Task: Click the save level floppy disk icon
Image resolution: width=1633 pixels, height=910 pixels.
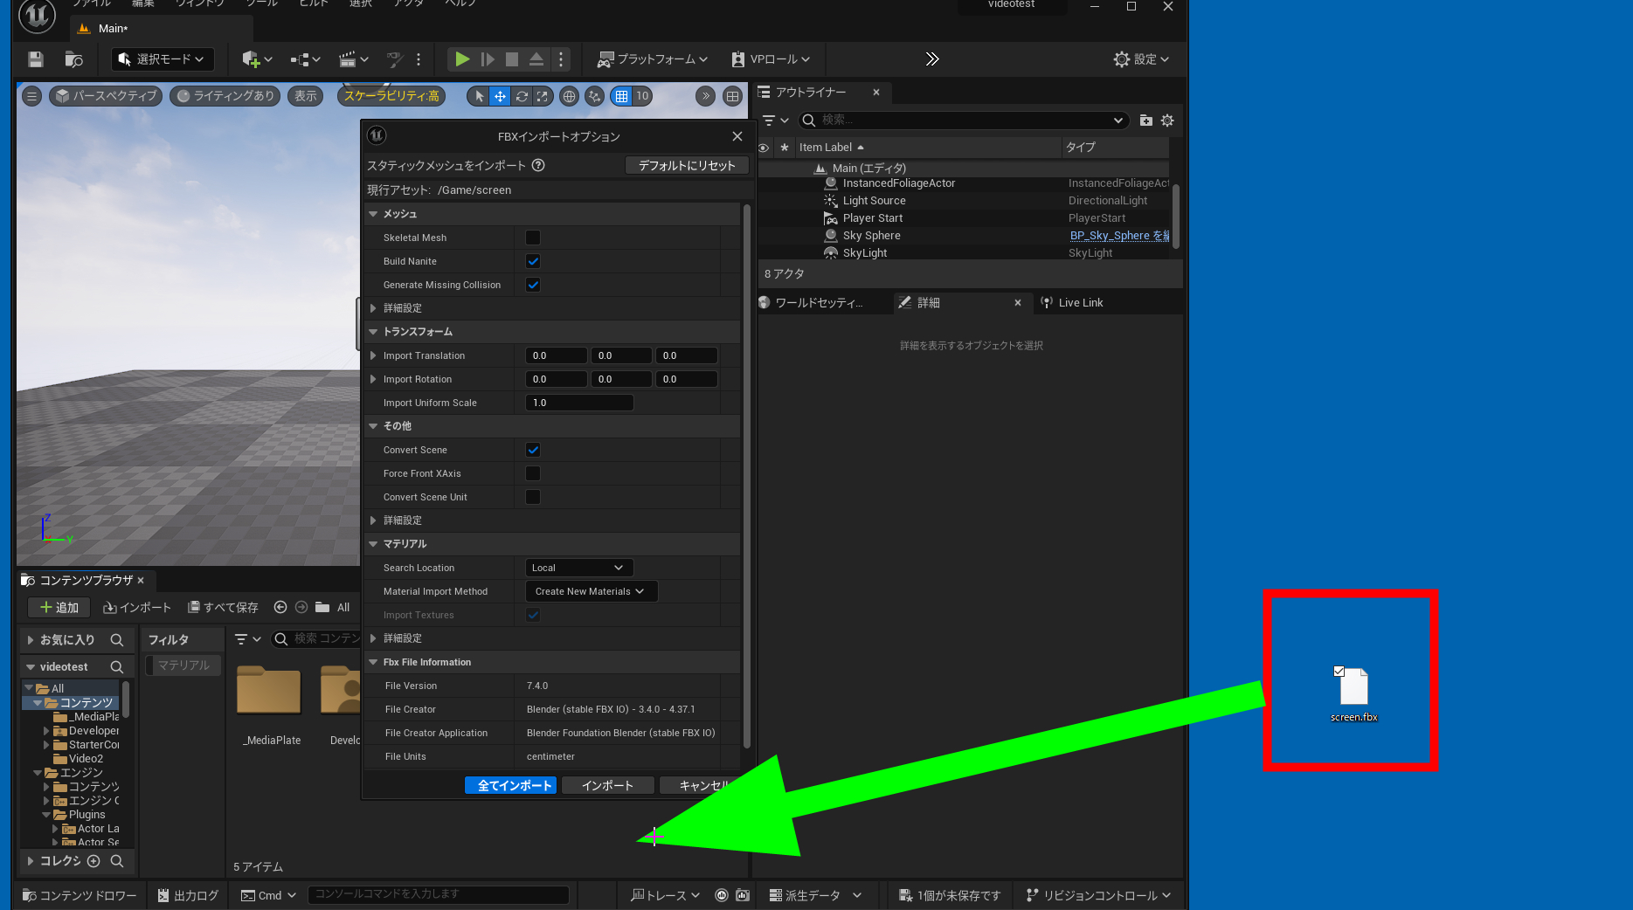Action: click(x=36, y=59)
